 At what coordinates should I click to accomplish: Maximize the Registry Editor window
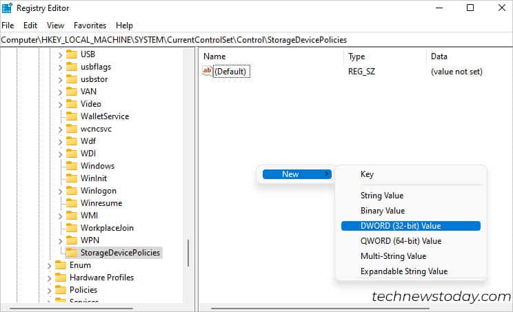[x=470, y=8]
